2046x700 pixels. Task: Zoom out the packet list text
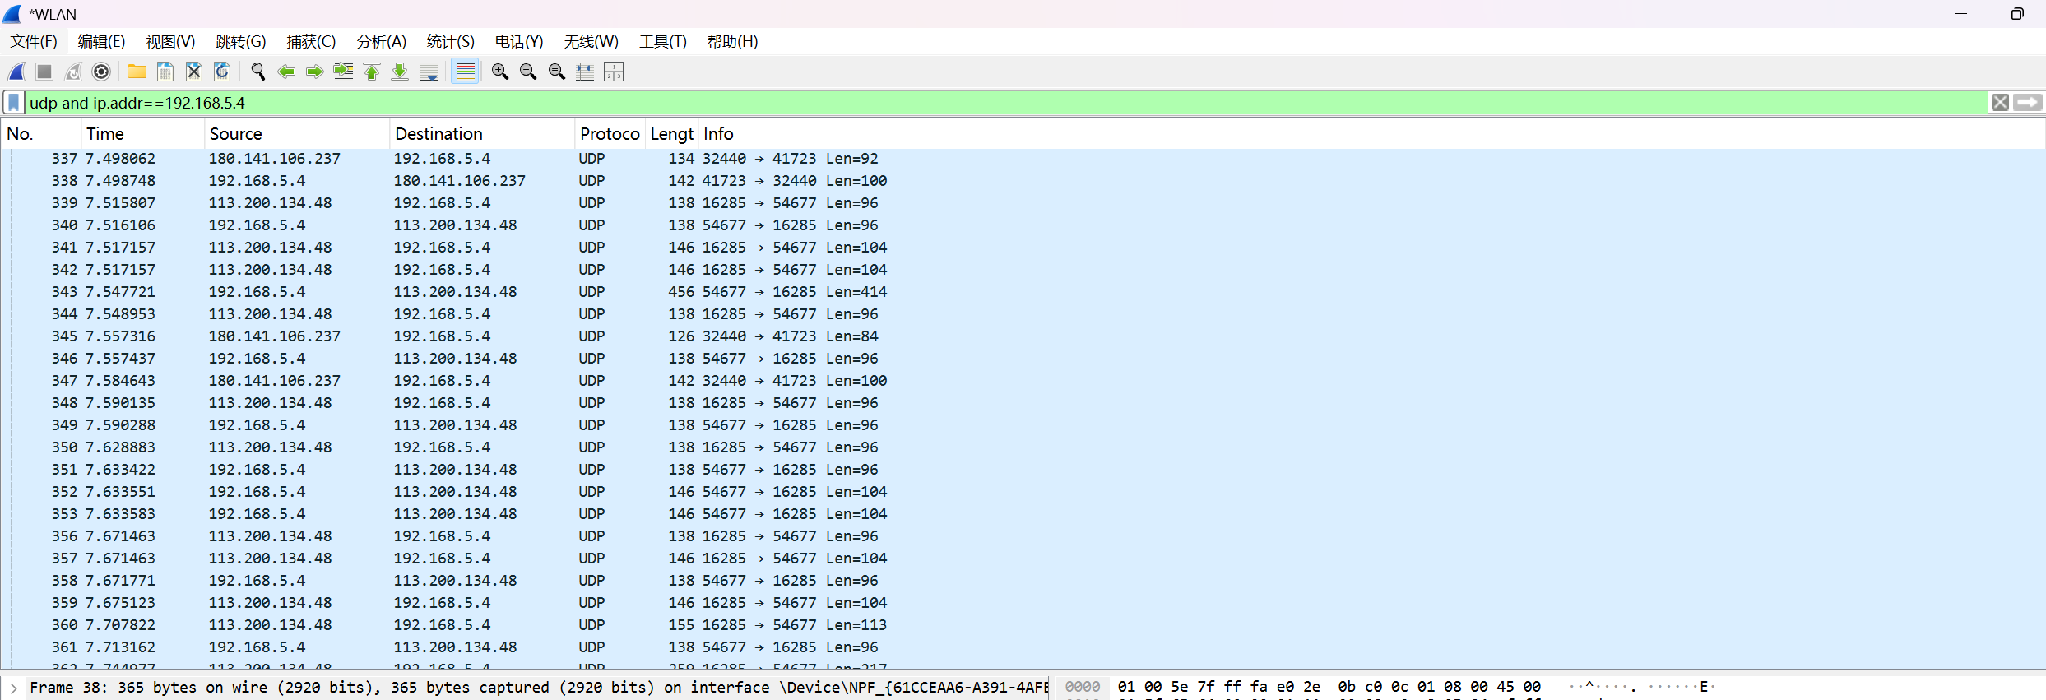pos(528,72)
